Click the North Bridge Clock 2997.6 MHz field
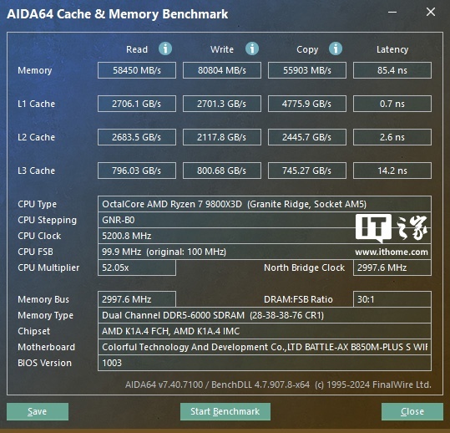Viewport: 450px width, 433px height. pos(392,267)
